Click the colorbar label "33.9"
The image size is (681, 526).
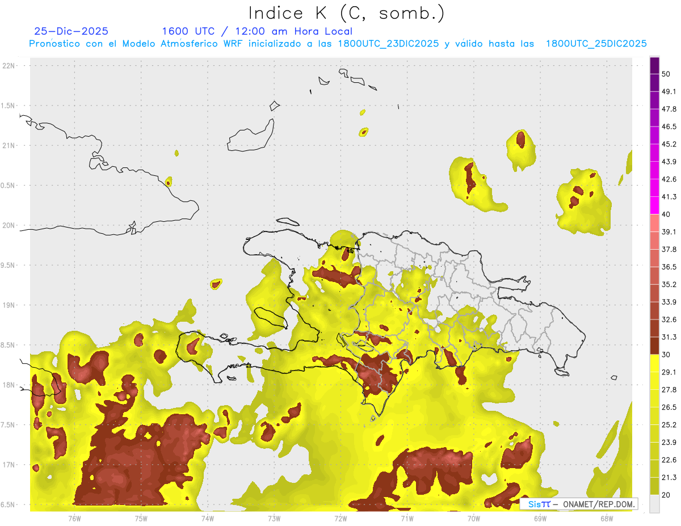(x=670, y=302)
